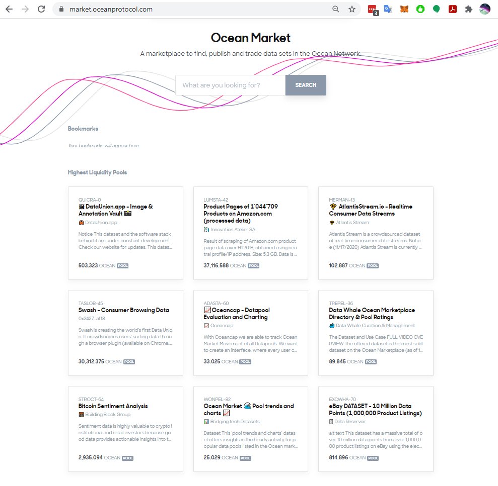Screen dimensions: 498x486
Task: Click the LUMSTA-42 datatoken symbol
Action: point(216,200)
